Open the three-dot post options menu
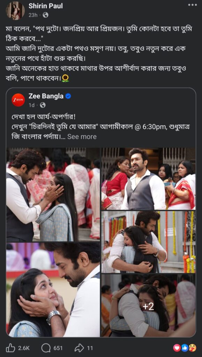This screenshot has height=357, width=202. [193, 5]
